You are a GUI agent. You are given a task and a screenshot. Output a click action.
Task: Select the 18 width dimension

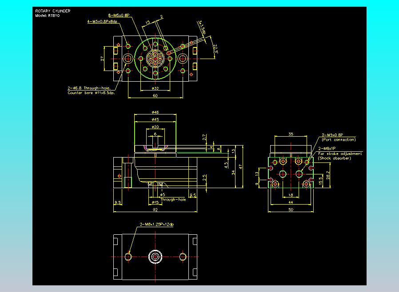(291, 195)
